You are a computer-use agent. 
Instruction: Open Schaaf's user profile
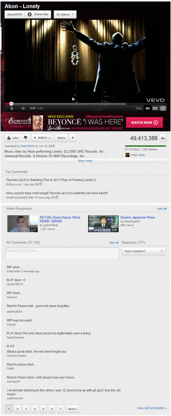[11, 324]
